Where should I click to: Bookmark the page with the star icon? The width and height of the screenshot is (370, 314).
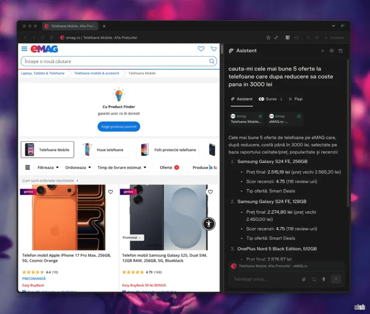(268, 38)
